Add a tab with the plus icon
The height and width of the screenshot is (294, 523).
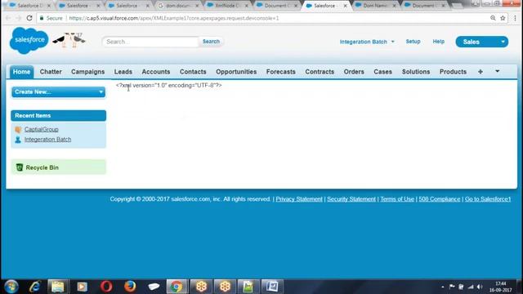click(481, 72)
